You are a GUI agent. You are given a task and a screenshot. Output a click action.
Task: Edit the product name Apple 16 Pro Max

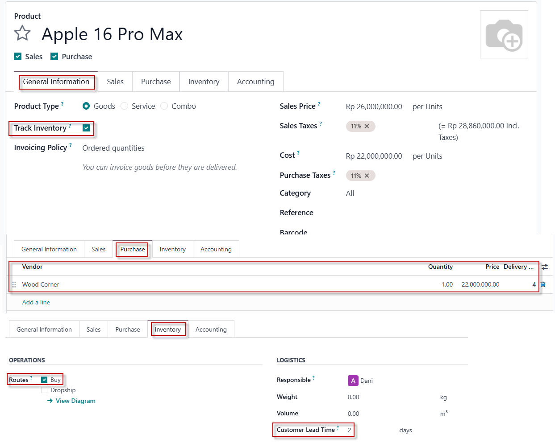112,34
